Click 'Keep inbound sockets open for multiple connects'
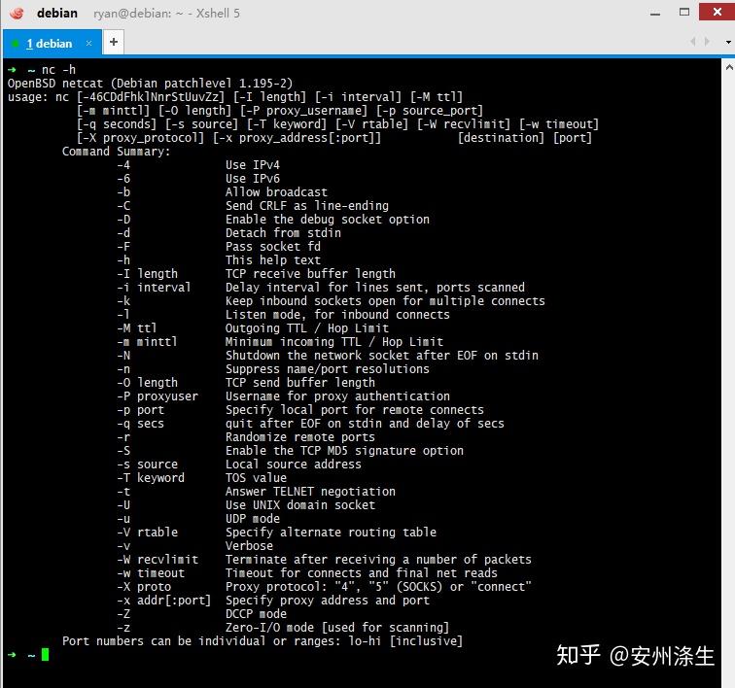This screenshot has width=735, height=688. tap(385, 301)
